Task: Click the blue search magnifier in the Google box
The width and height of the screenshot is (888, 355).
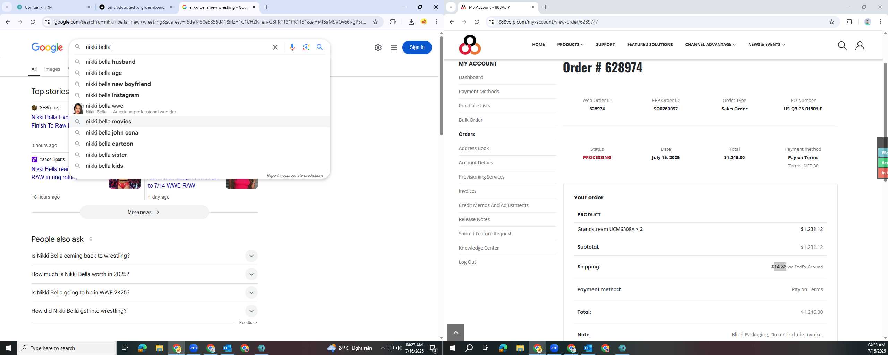Action: click(x=319, y=47)
